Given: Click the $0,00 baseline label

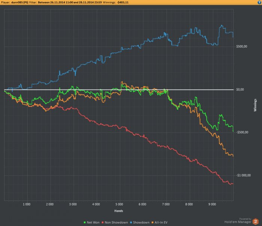Looking at the screenshot, I should (240, 90).
